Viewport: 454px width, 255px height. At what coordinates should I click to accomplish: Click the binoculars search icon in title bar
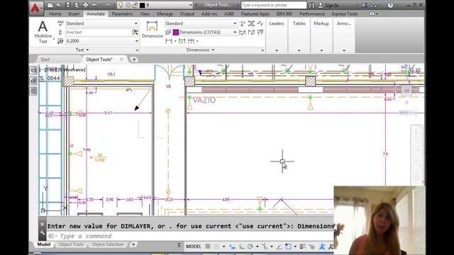(311, 5)
